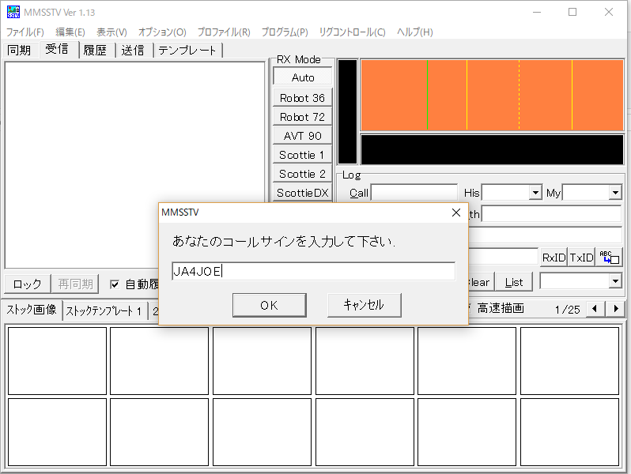The height and width of the screenshot is (474, 631).
Task: Click the Log Call input field
Action: (414, 193)
